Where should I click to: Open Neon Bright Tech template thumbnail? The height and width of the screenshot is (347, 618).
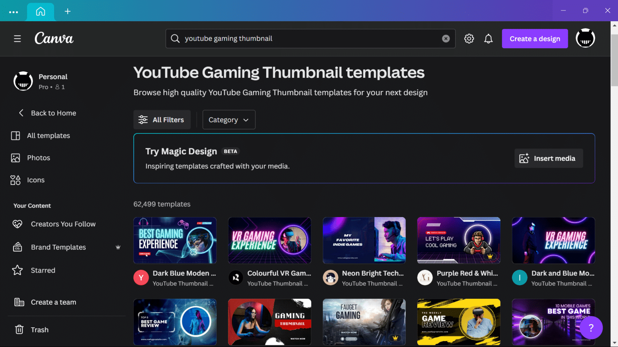tap(364, 240)
